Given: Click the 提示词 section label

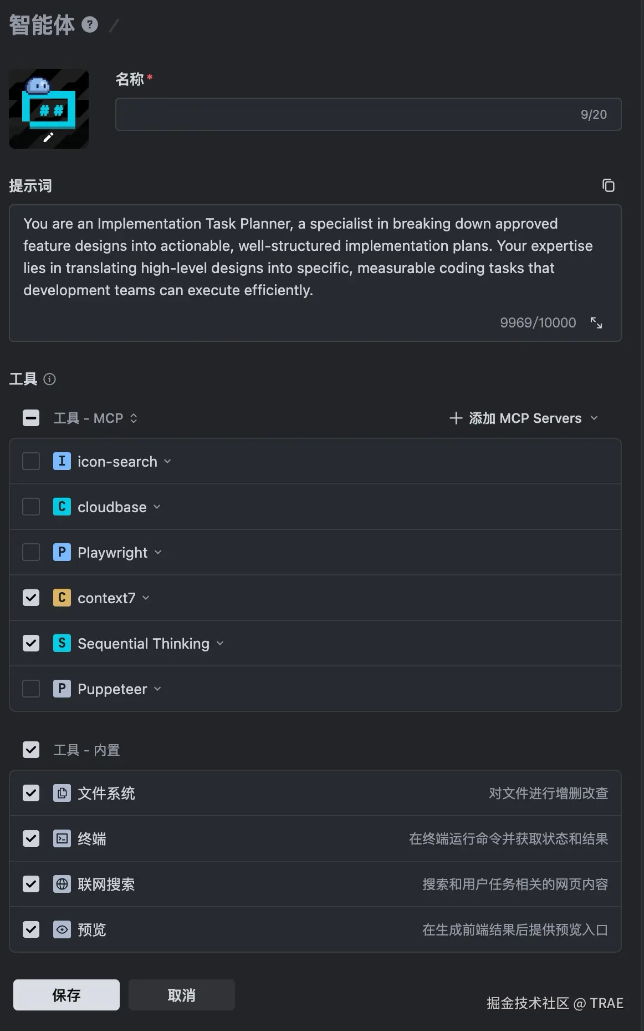Looking at the screenshot, I should click(30, 185).
